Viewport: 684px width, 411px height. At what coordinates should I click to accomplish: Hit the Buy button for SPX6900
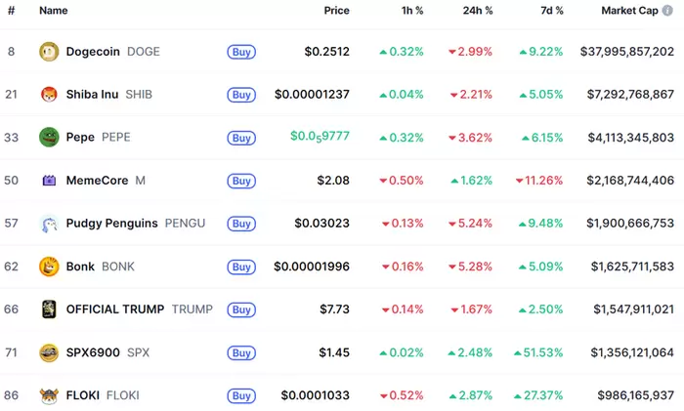pyautogui.click(x=241, y=352)
